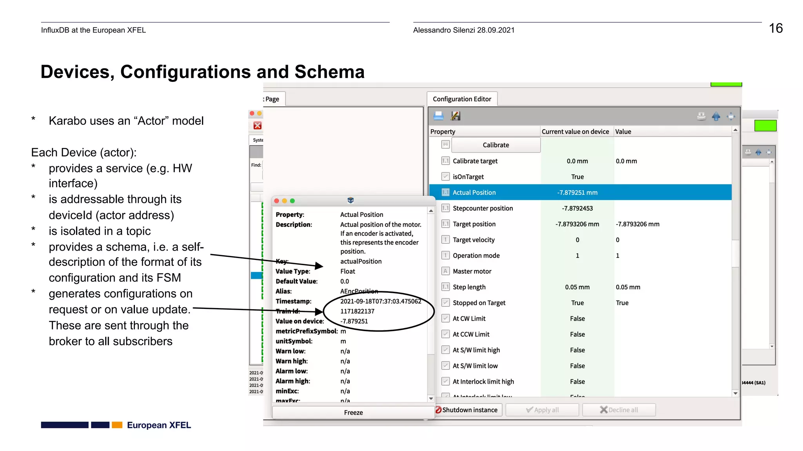Click the blue up-arrow icon in Configuration Editor toolbar

coord(716,116)
